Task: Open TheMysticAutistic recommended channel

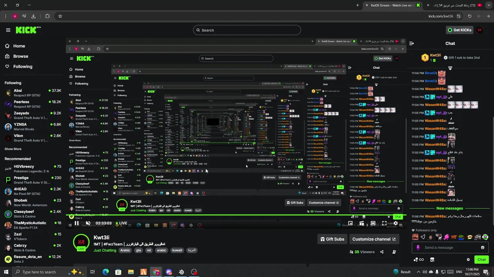Action: tap(33, 225)
